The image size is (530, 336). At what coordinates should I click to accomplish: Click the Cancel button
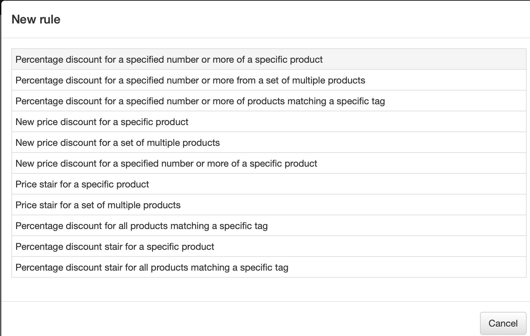pyautogui.click(x=503, y=323)
